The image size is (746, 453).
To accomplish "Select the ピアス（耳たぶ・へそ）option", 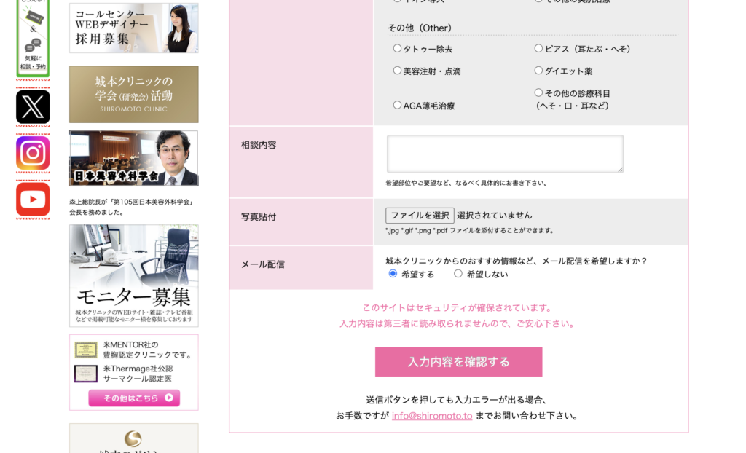I will tap(537, 50).
